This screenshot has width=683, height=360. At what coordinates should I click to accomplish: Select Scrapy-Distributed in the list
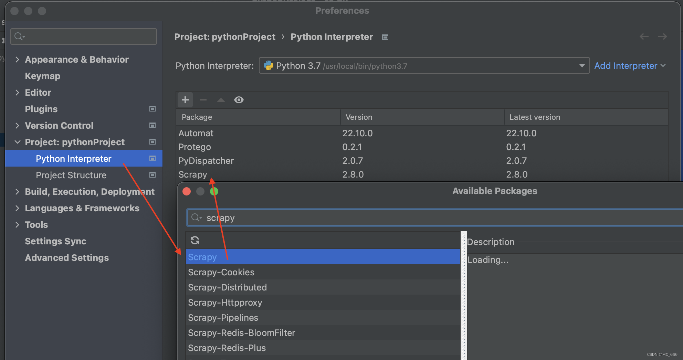click(x=323, y=287)
